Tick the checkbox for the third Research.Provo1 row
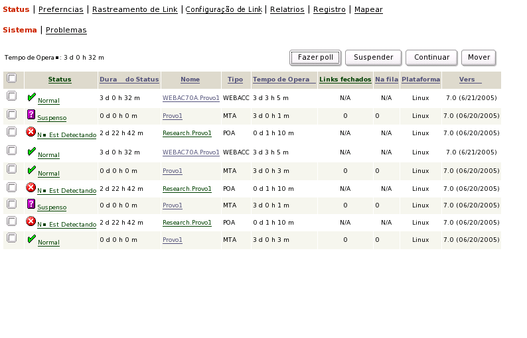The height and width of the screenshot is (338, 527). click(12, 221)
